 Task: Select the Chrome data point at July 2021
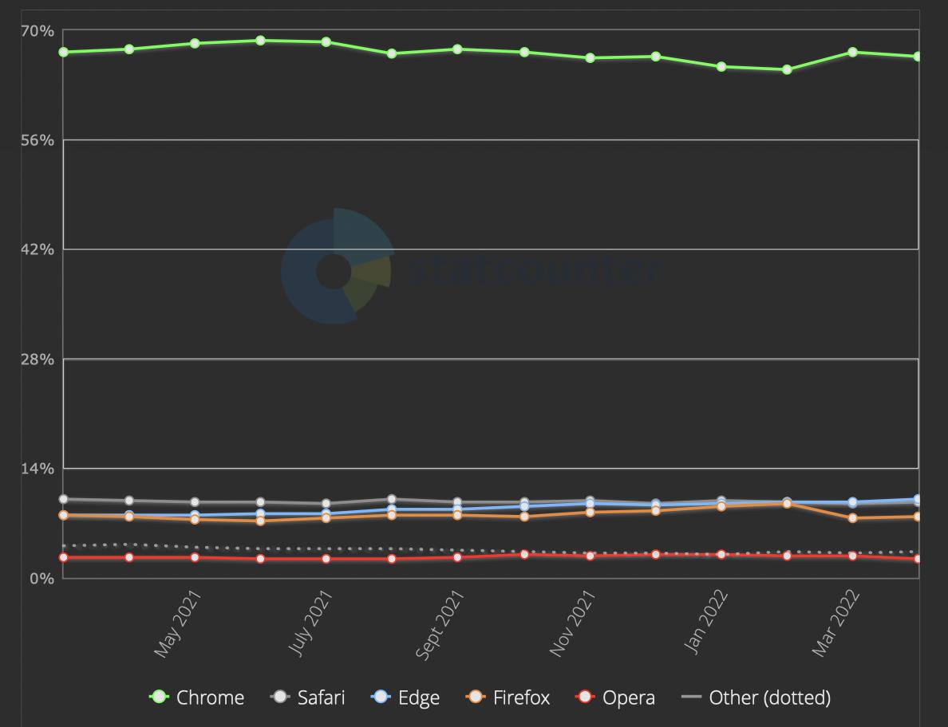click(326, 42)
